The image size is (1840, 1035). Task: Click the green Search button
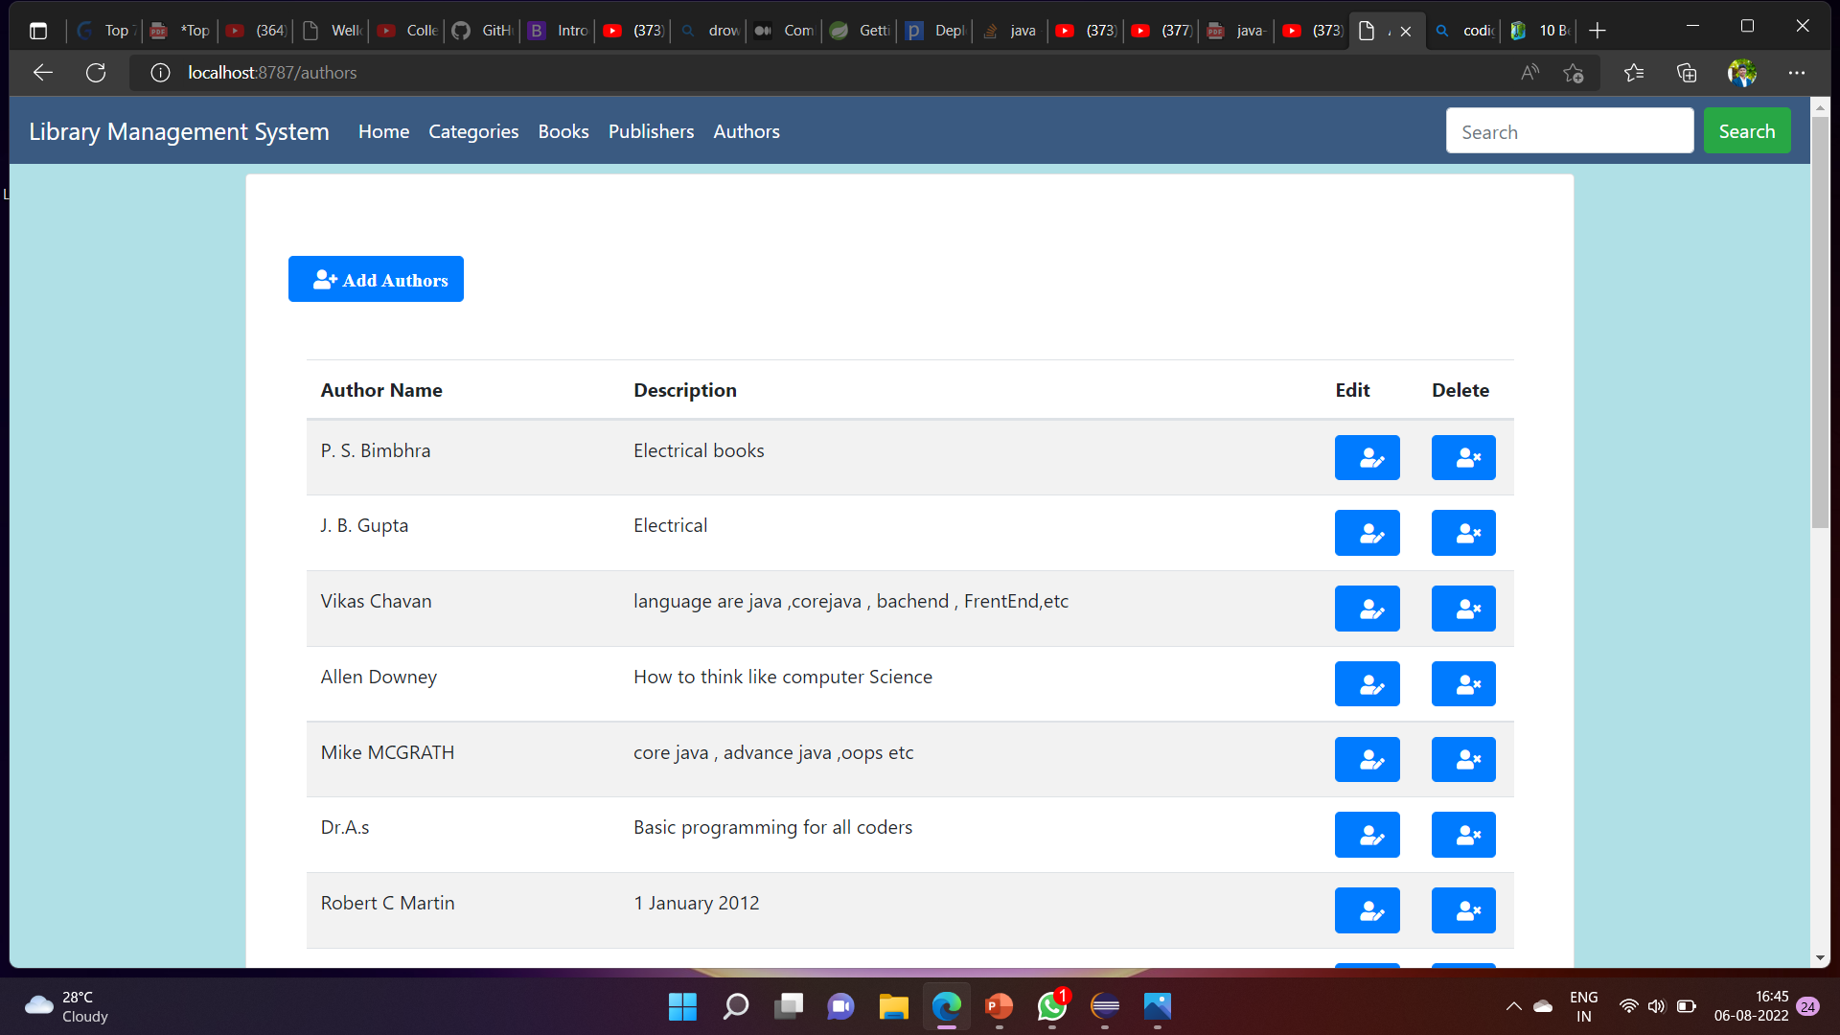(x=1746, y=130)
